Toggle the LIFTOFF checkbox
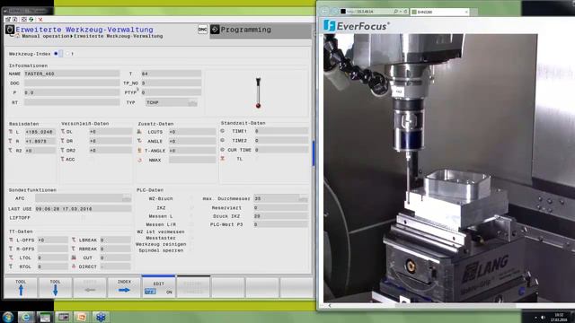The height and width of the screenshot is (323, 575). 83,218
